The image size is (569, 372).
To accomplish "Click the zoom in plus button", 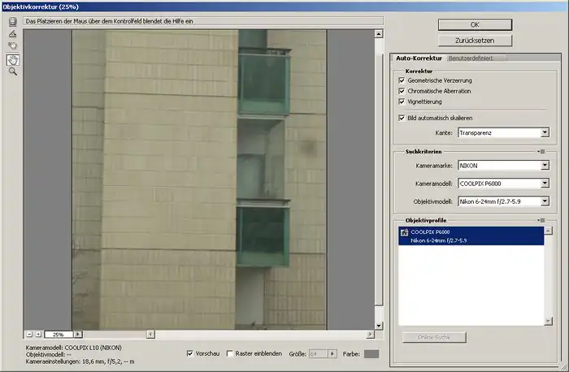I will click(37, 334).
